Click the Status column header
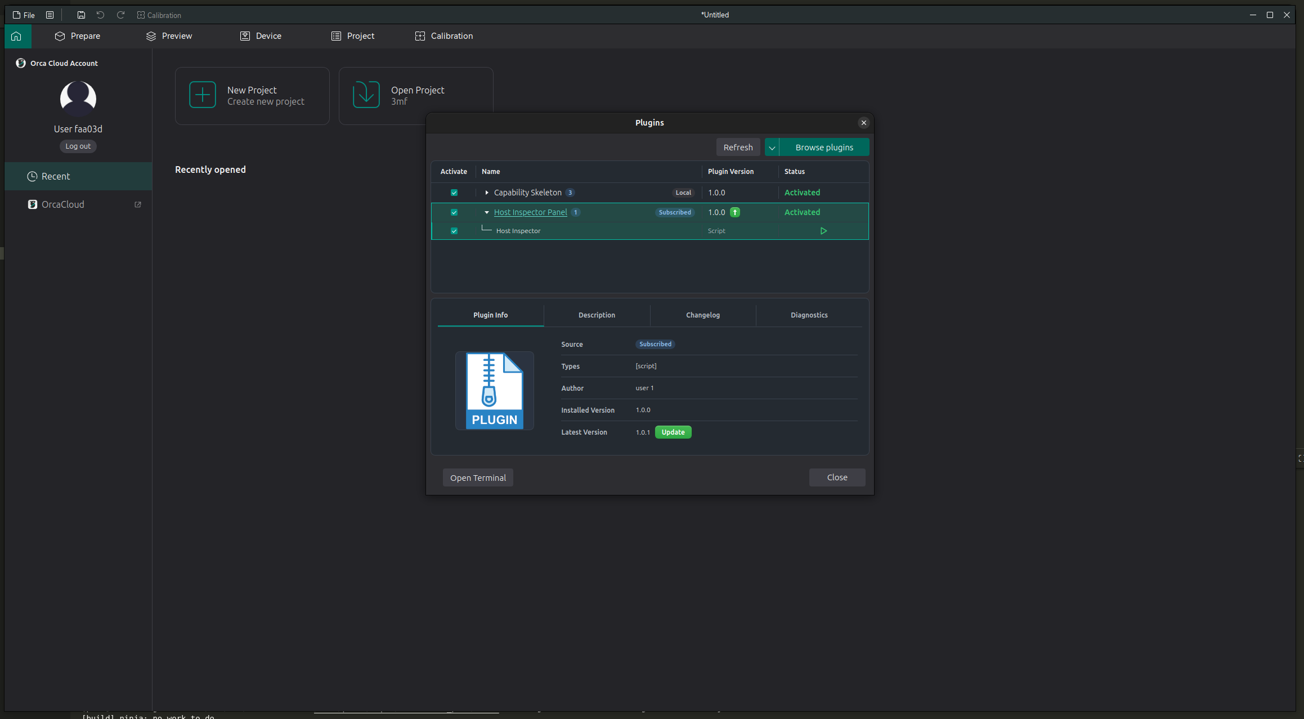 pyautogui.click(x=795, y=172)
